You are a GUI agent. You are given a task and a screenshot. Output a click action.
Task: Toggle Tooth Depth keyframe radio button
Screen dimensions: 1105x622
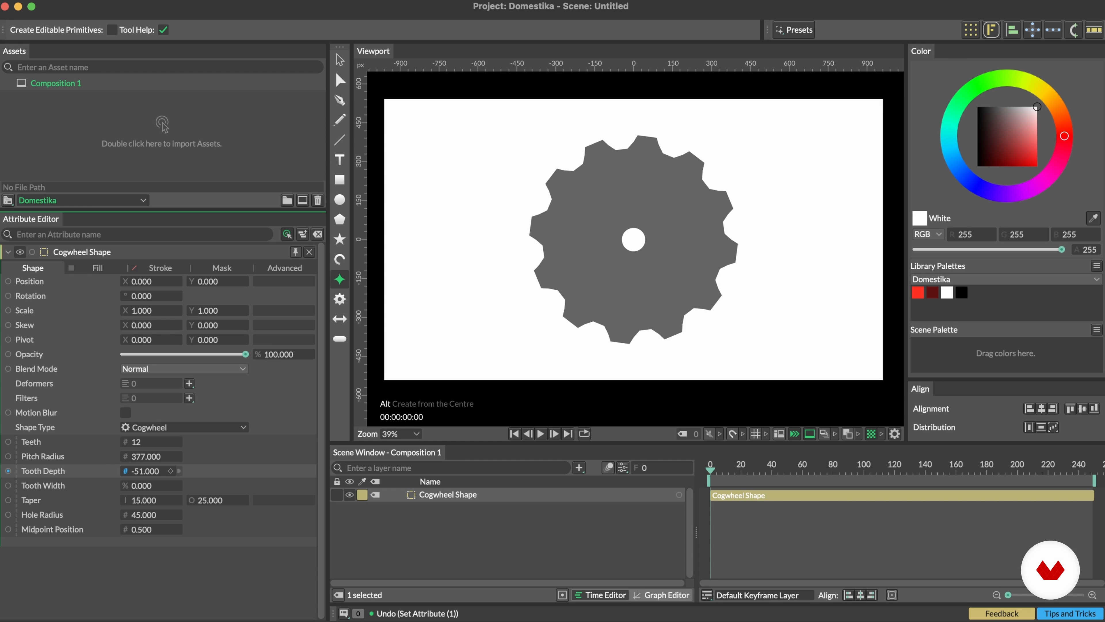8,471
